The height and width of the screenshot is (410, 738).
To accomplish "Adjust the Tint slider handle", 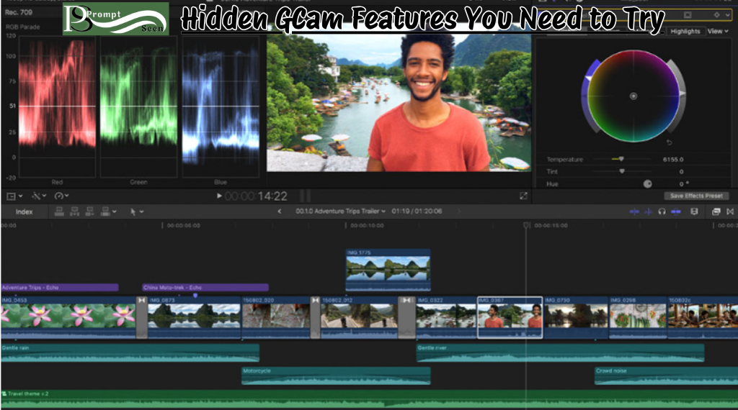I will pos(622,171).
